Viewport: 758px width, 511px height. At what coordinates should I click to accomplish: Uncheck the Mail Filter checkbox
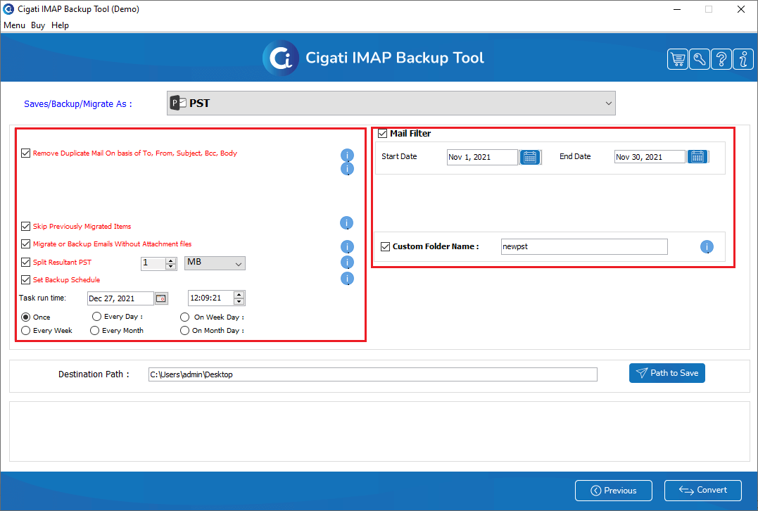[x=382, y=134]
